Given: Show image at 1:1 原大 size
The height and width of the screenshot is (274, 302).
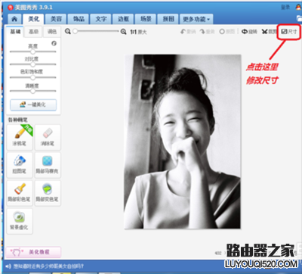Looking at the screenshot, I should click(138, 32).
